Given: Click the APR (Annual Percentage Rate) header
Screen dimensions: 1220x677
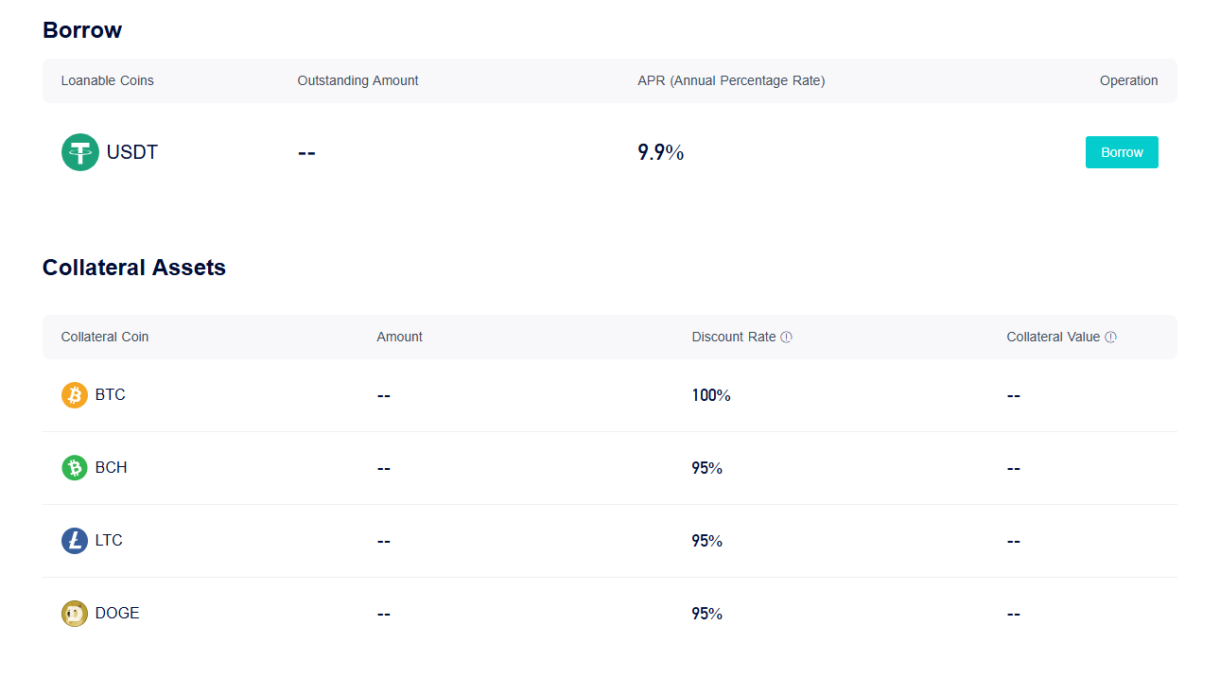Looking at the screenshot, I should click(x=731, y=81).
